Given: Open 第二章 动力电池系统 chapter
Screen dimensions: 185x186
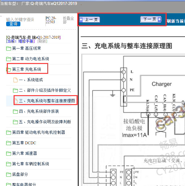Looking at the screenshot, I should (31, 59).
